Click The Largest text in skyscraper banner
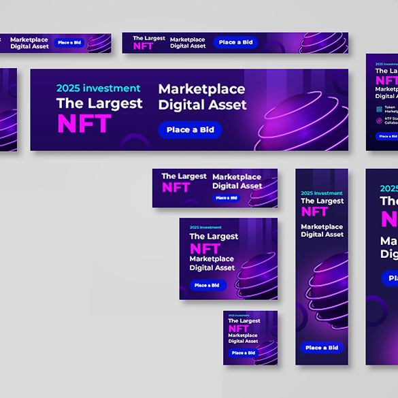Image resolution: width=398 pixels, height=398 pixels. (322, 201)
